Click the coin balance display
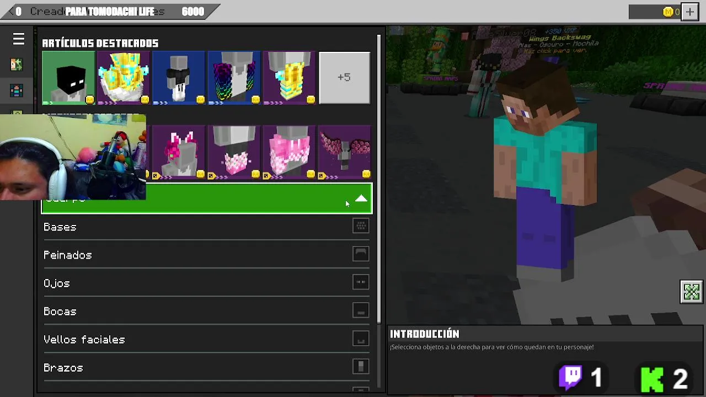706x397 pixels. 655,12
